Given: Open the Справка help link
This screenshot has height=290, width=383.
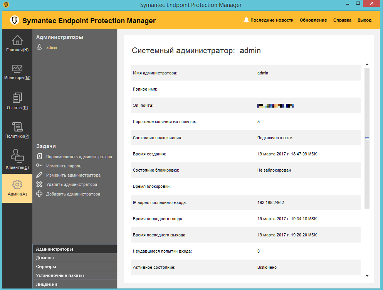Looking at the screenshot, I should tap(342, 20).
